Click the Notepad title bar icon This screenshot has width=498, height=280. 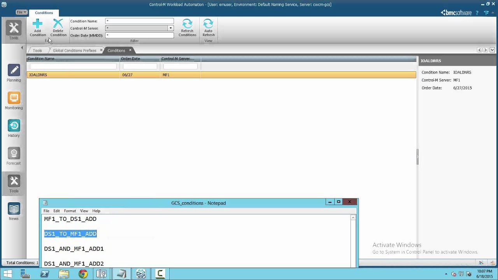[45, 203]
